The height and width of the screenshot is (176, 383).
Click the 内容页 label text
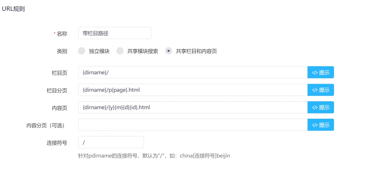point(59,108)
